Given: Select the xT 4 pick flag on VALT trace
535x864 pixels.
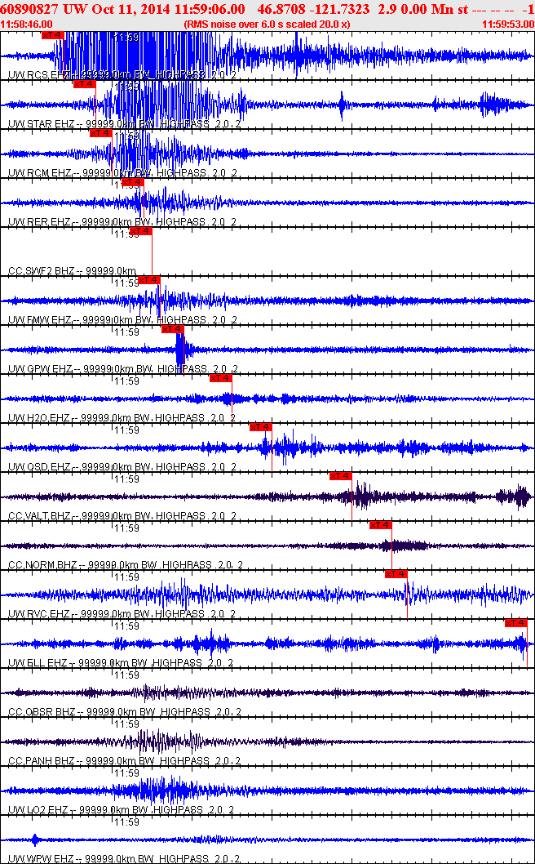Looking at the screenshot, I should tap(341, 476).
